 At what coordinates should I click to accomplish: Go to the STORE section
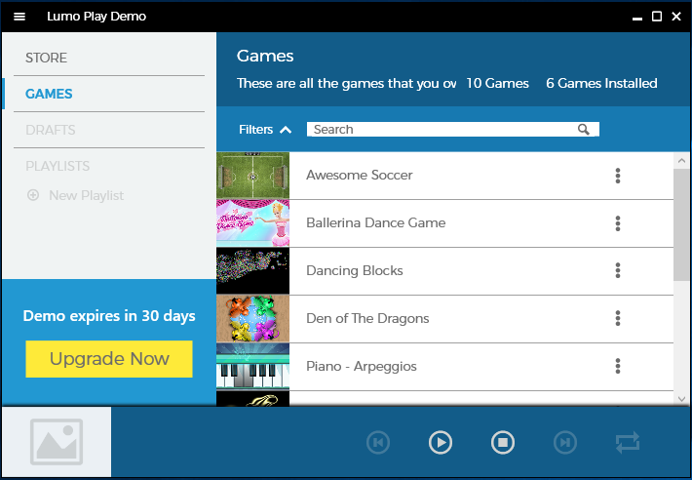(x=47, y=58)
